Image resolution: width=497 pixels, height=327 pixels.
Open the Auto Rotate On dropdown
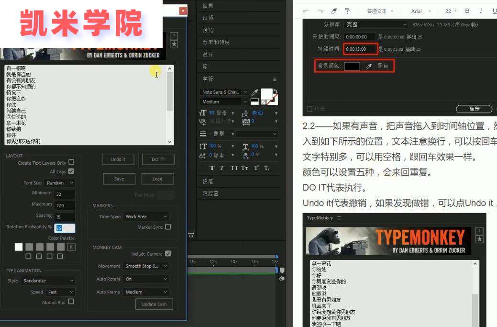(146, 279)
